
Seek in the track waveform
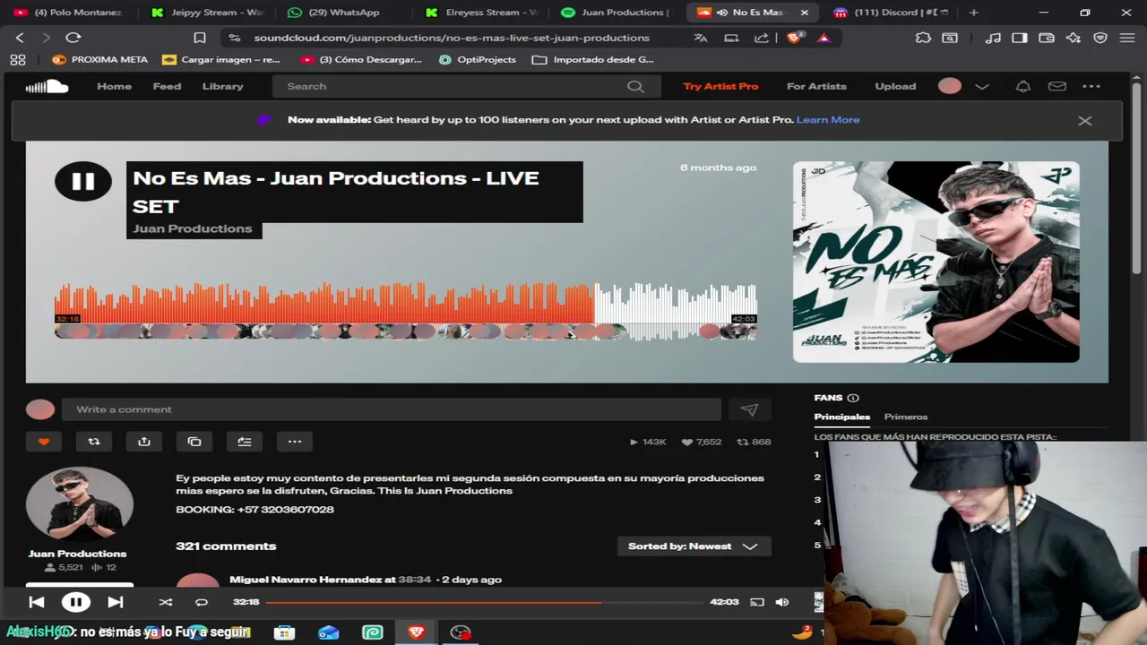click(406, 310)
